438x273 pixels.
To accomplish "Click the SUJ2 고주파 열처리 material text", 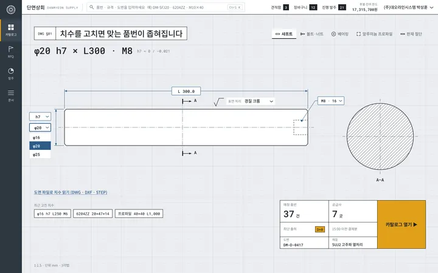I will [347, 245].
